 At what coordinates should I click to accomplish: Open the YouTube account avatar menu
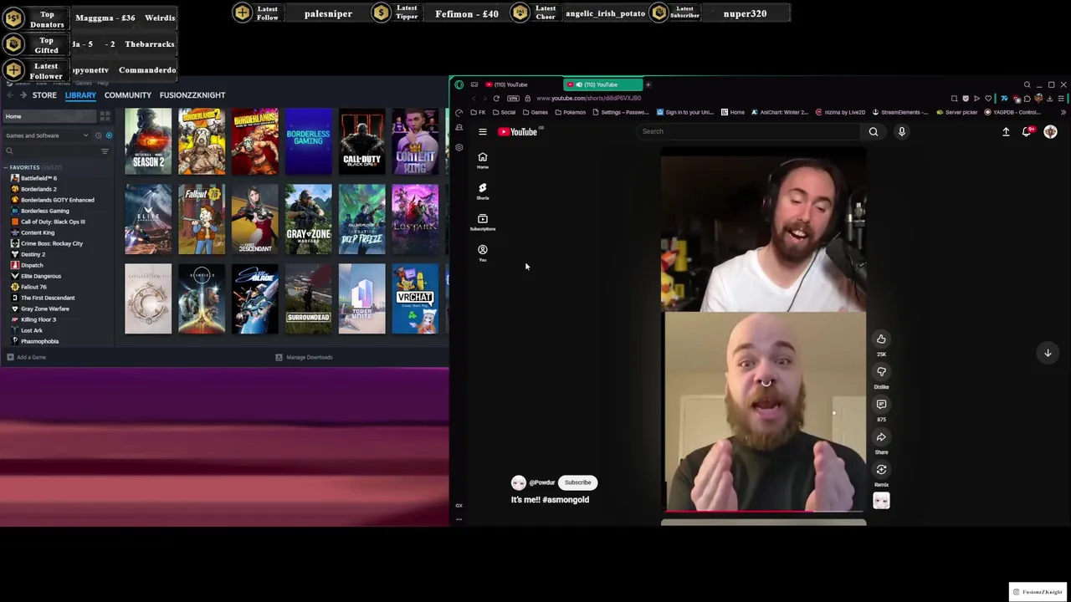(x=1050, y=131)
